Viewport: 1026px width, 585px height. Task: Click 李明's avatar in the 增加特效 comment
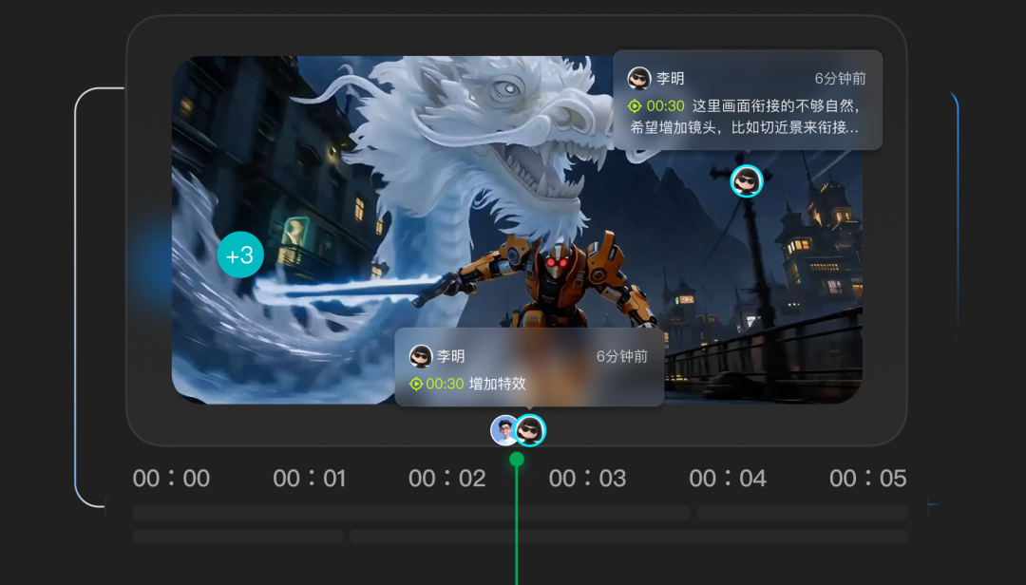pos(421,356)
